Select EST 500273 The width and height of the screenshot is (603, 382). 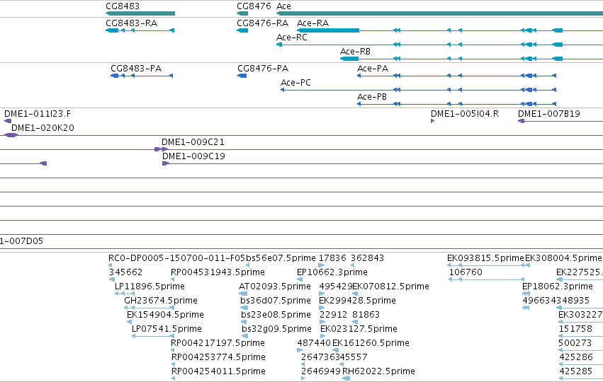575,343
